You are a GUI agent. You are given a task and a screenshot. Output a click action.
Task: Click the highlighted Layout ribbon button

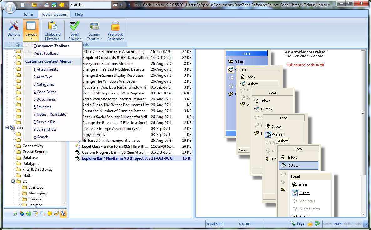[31, 31]
